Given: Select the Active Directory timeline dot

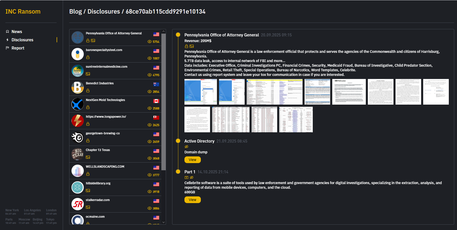Looking at the screenshot, I should (178, 141).
